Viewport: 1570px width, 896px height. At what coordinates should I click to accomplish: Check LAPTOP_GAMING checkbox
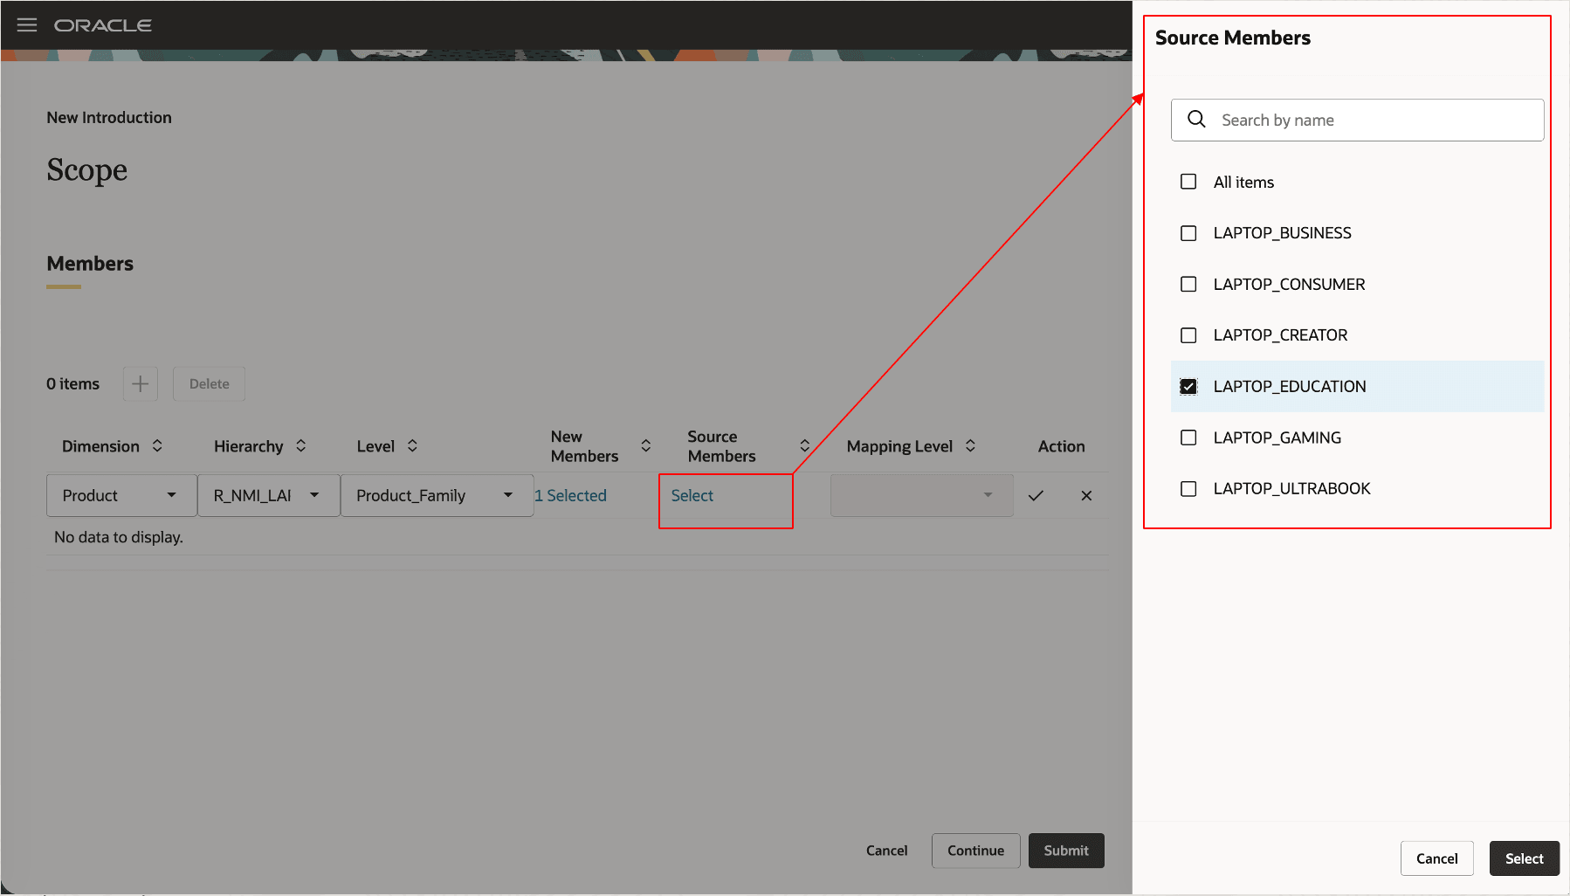[x=1188, y=438]
